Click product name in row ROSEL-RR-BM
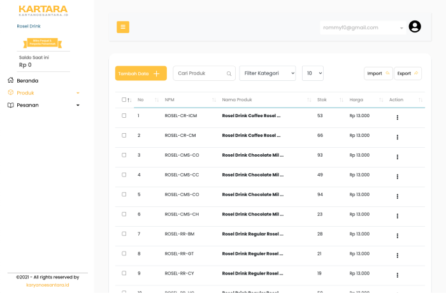 click(252, 234)
